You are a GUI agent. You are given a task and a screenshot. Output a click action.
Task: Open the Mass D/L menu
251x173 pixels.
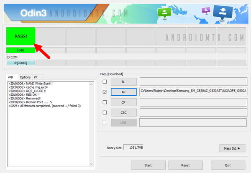pos(232,148)
